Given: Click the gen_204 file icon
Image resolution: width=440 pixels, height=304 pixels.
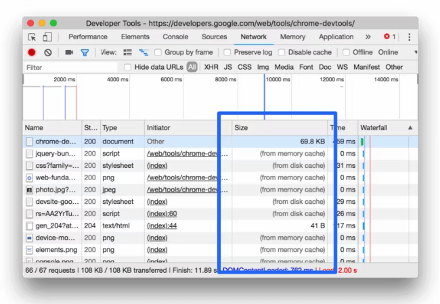Looking at the screenshot, I should [29, 226].
